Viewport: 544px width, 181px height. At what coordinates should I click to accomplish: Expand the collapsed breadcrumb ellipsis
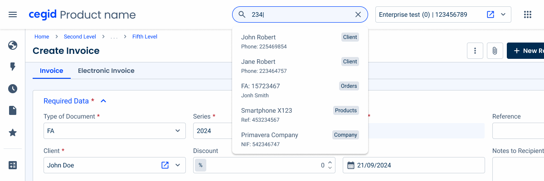114,37
